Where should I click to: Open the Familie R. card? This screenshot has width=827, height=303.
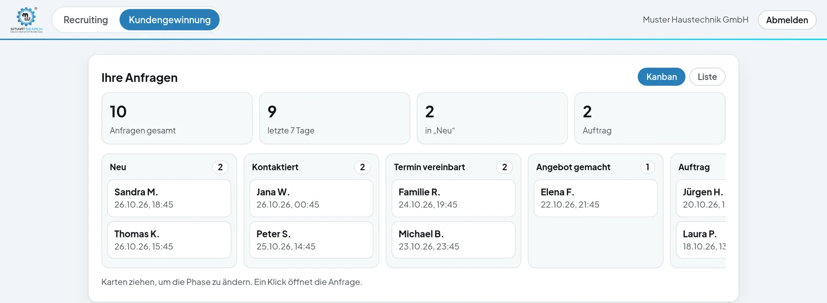(453, 198)
